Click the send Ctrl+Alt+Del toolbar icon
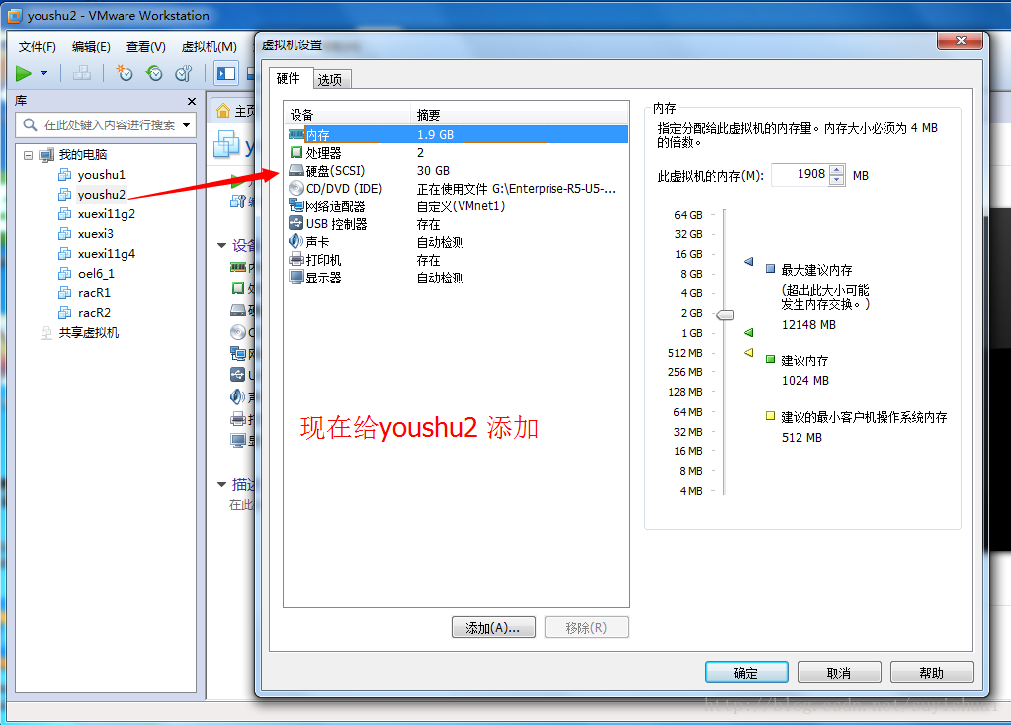Image resolution: width=1011 pixels, height=725 pixels. coord(81,73)
